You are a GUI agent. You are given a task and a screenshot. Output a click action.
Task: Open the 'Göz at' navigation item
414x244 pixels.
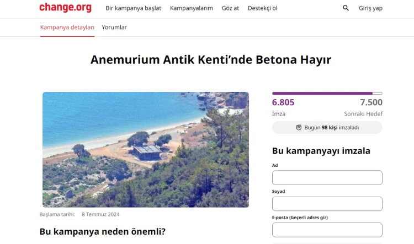tap(230, 8)
